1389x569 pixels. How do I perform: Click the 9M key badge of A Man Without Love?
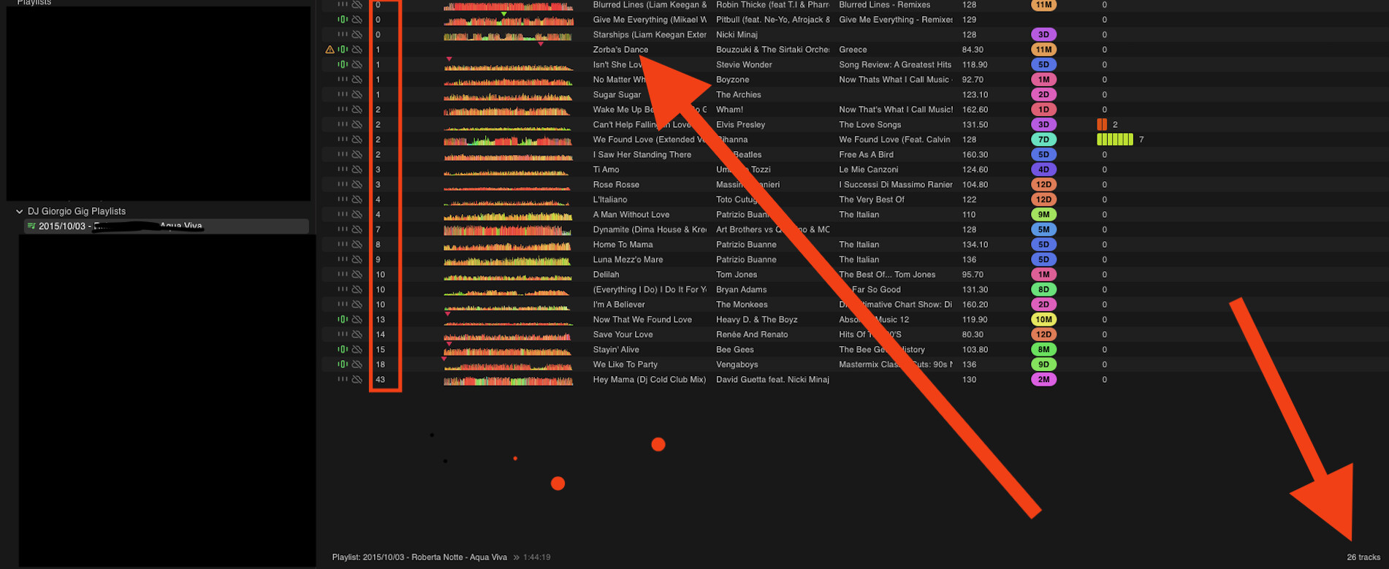(1043, 215)
